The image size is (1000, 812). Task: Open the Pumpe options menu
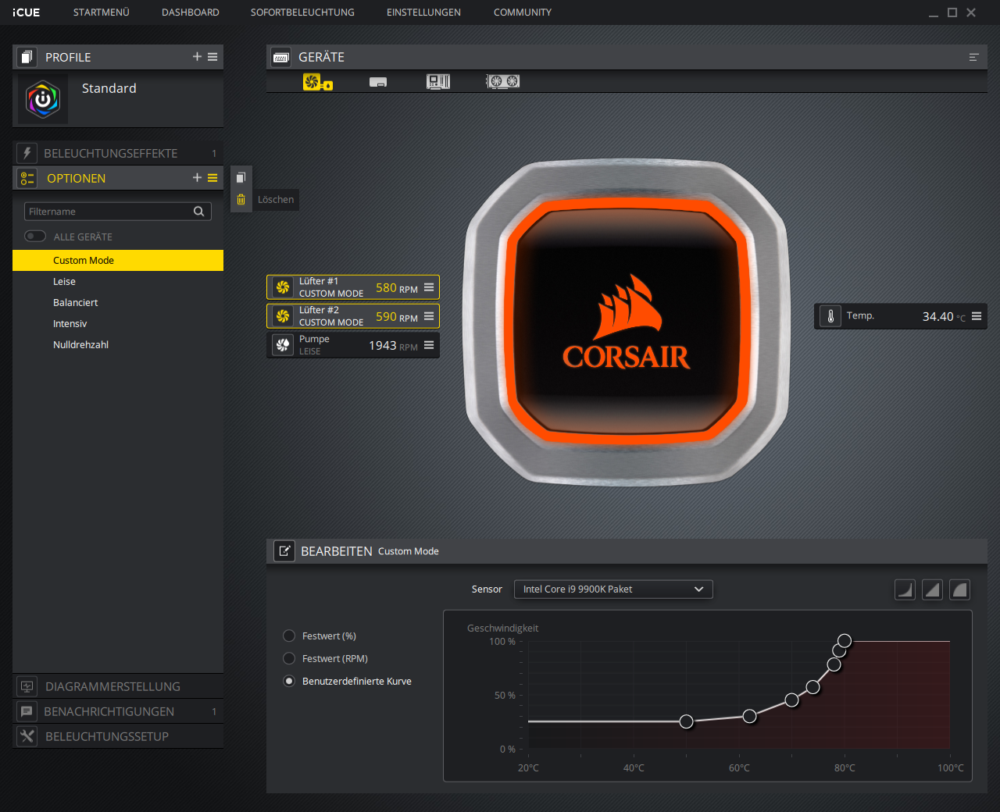(x=429, y=345)
